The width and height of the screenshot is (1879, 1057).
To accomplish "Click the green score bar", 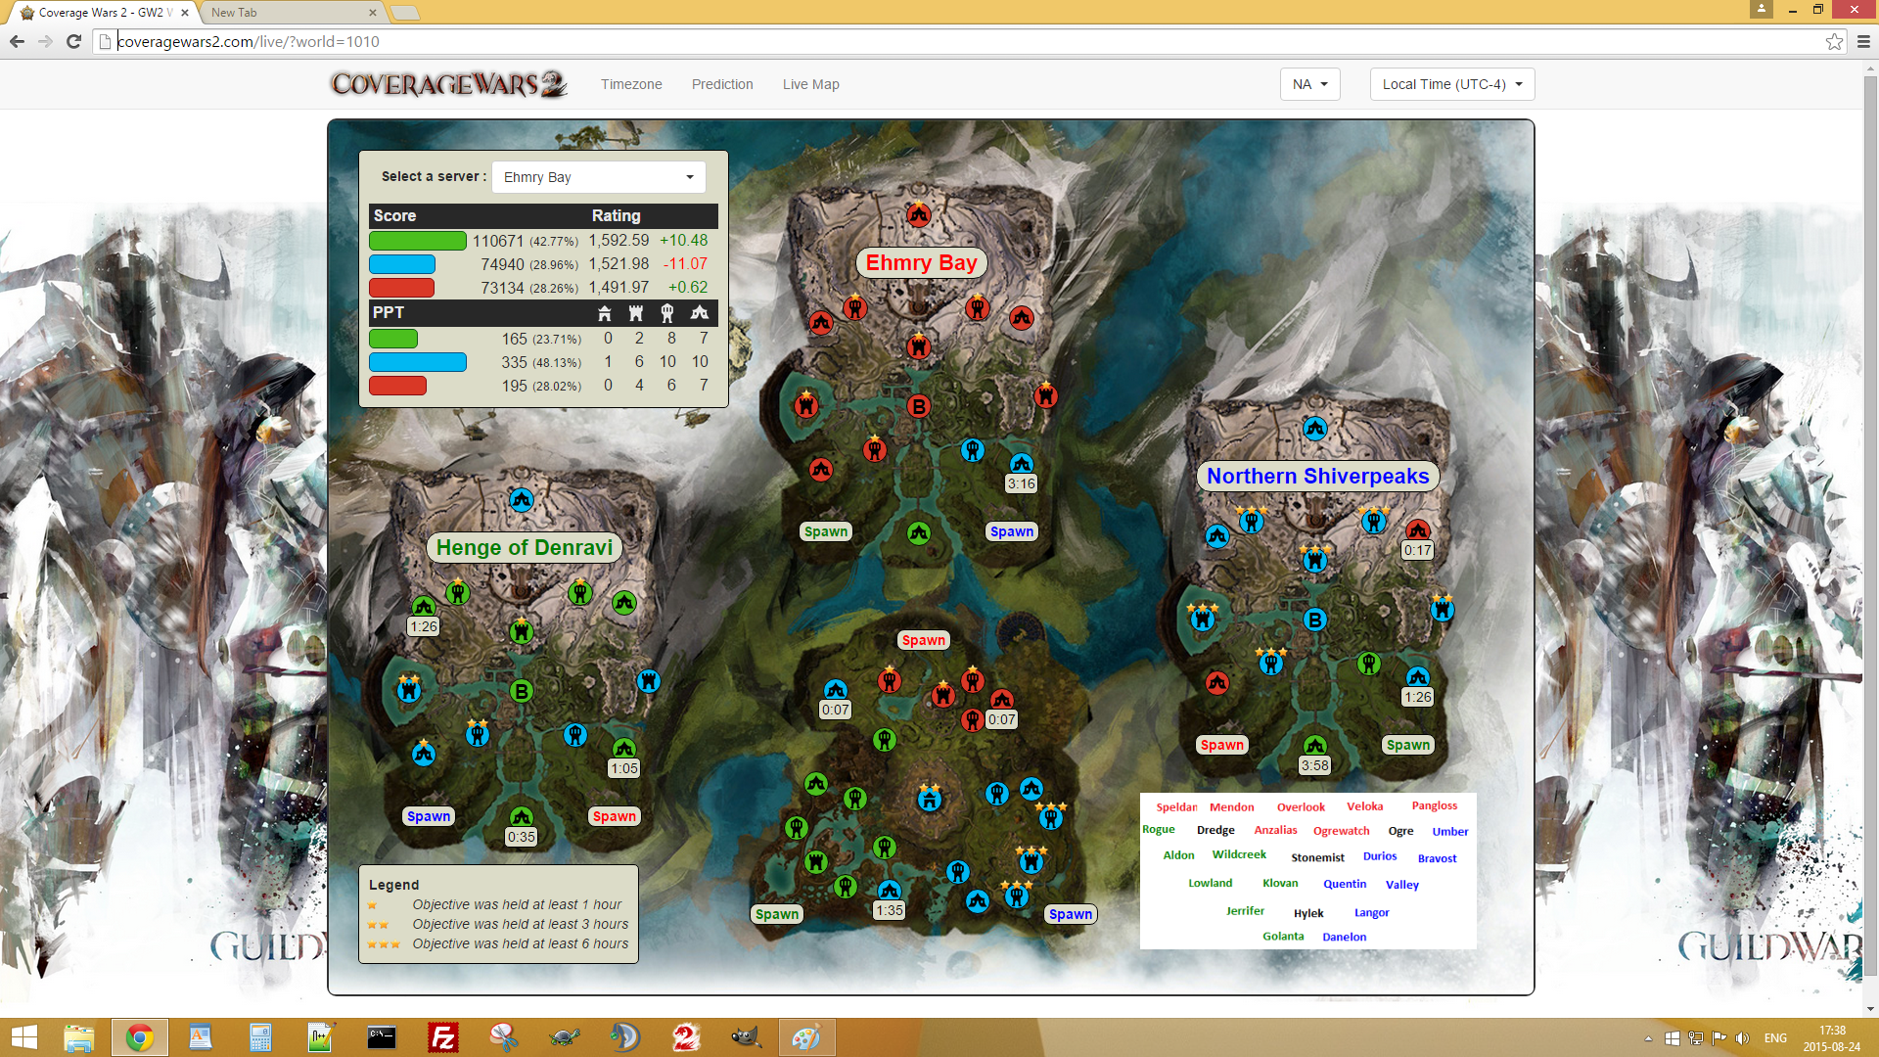I will pyautogui.click(x=418, y=241).
